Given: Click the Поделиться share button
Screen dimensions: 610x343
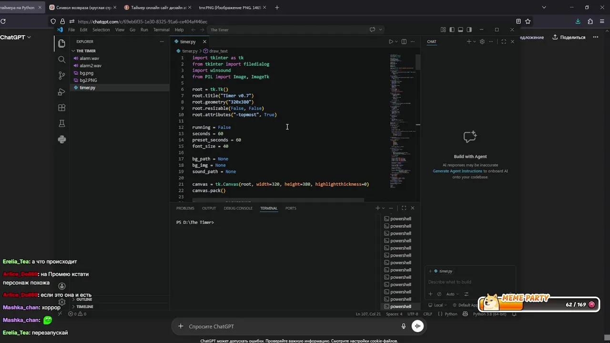Looking at the screenshot, I should point(569,37).
